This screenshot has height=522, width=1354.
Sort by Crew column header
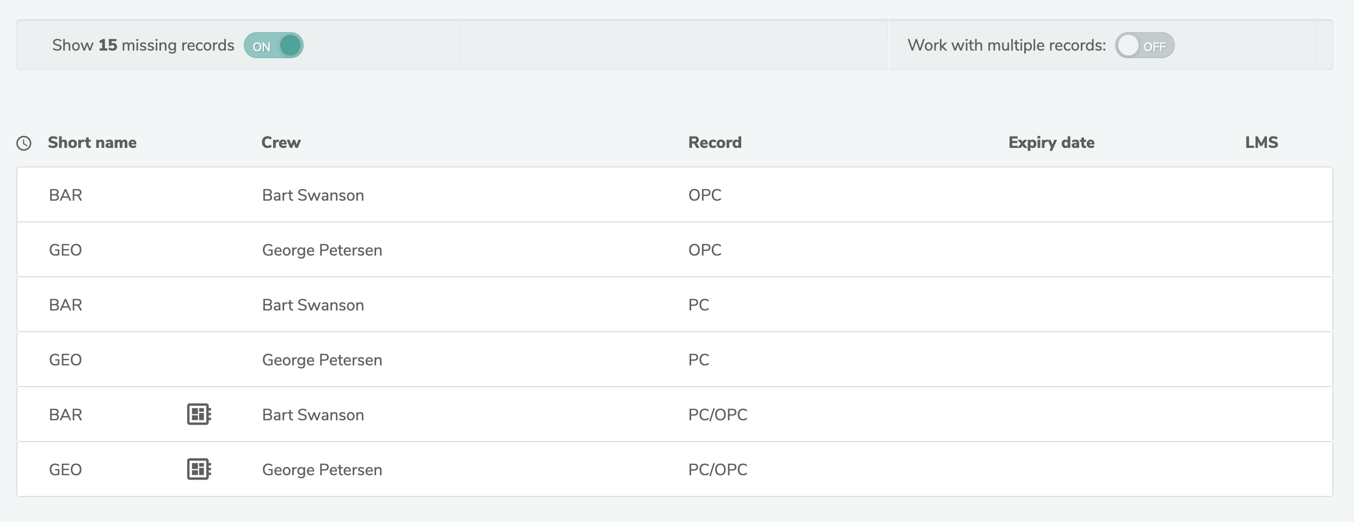(x=281, y=142)
